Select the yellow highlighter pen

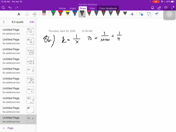click(x=67, y=13)
